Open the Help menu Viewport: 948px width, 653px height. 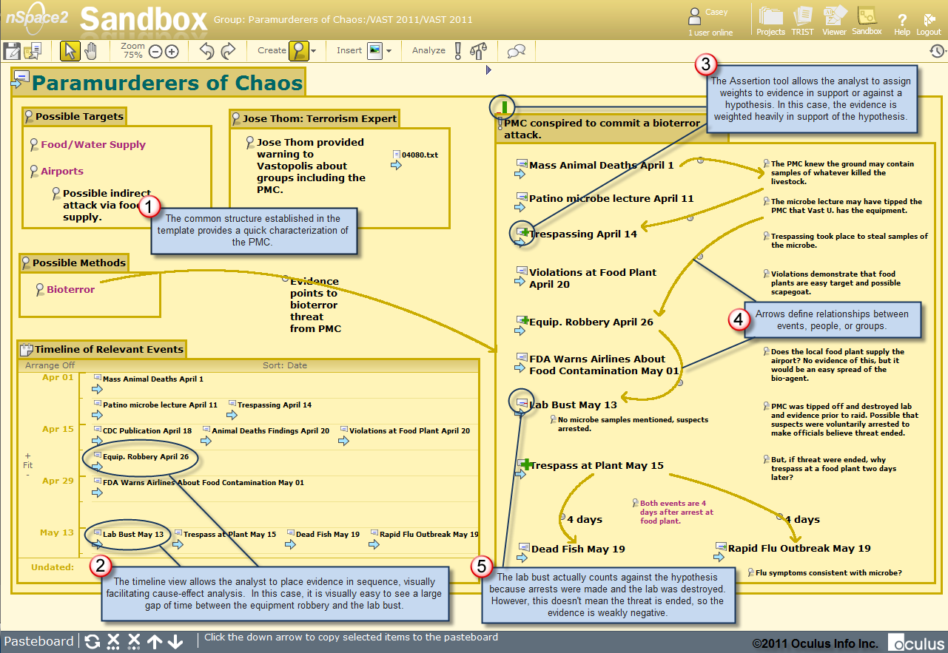click(x=902, y=24)
